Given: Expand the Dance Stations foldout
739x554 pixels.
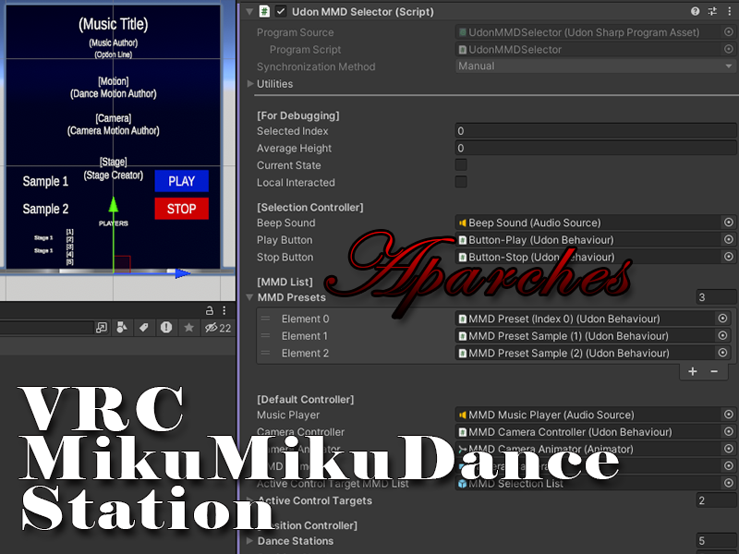Looking at the screenshot, I should pyautogui.click(x=250, y=540).
